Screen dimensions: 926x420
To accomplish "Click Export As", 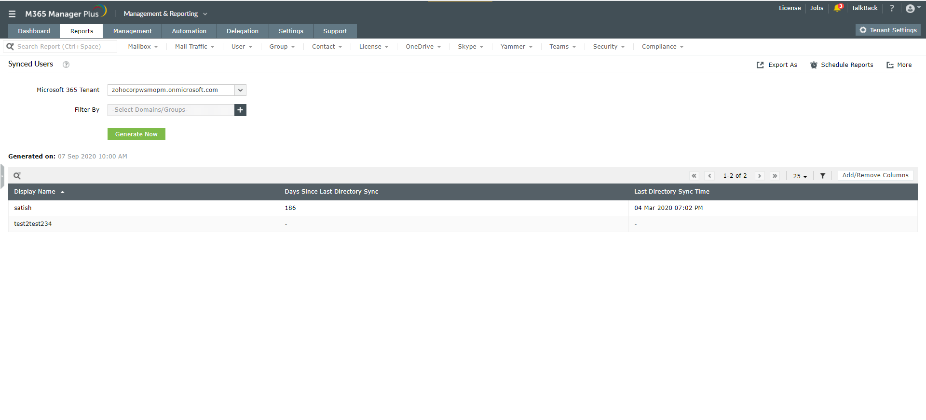I will point(777,65).
